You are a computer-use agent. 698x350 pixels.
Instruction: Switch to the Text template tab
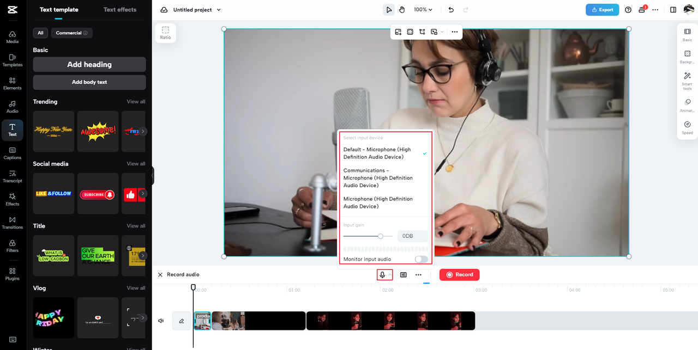click(x=59, y=10)
